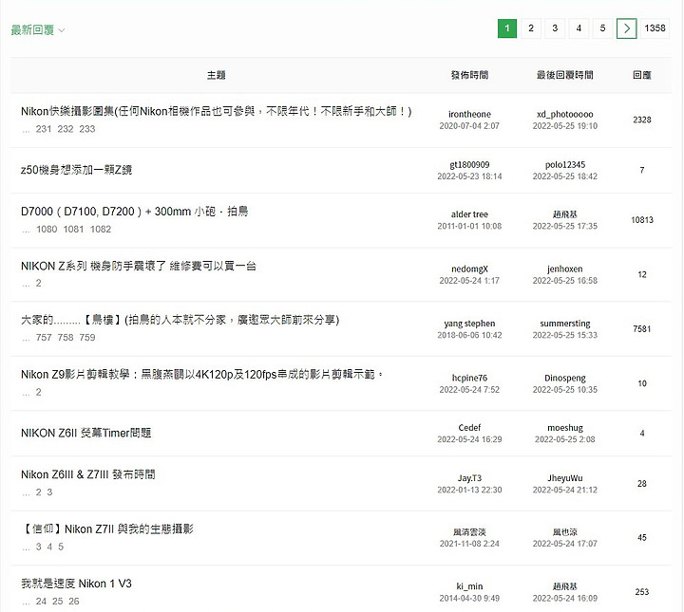Open page 2 of NIKON Z系列 防手震 thread
Image resolution: width=684 pixels, height=612 pixels.
38,283
